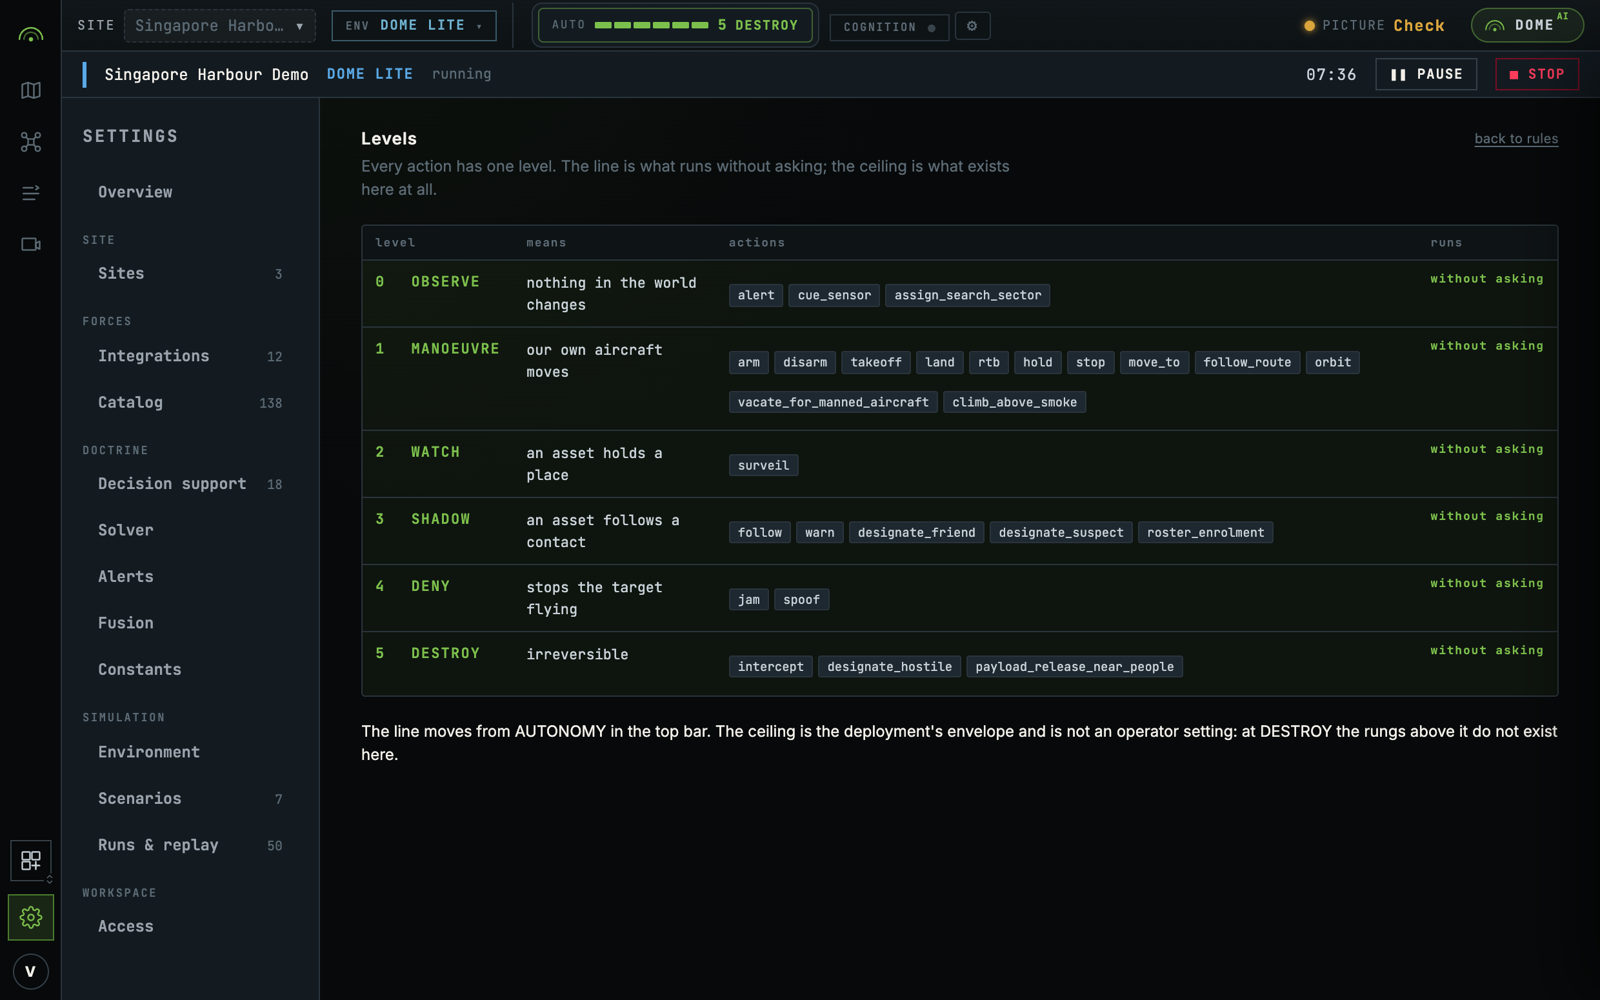Viewport: 1600px width, 1000px height.
Task: Click the assign_search_sector action tag
Action: [x=967, y=295]
